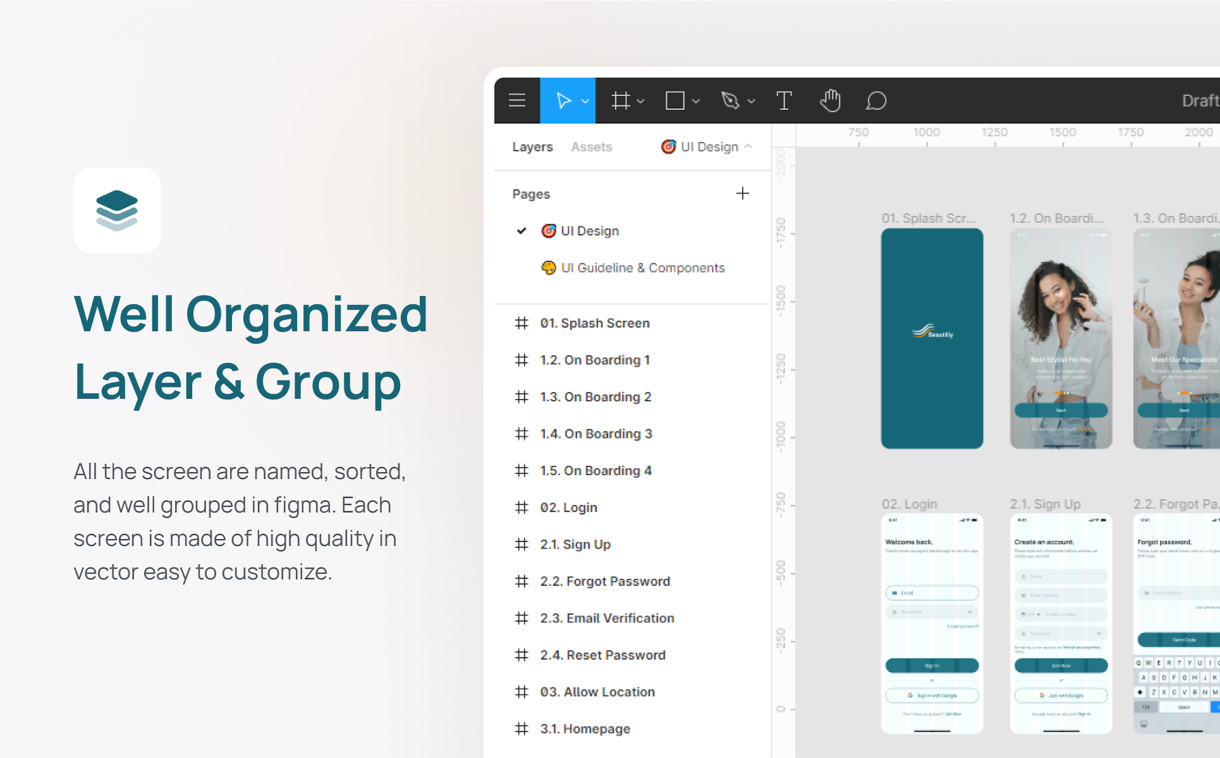Expand Pen tool options chevron

752,101
